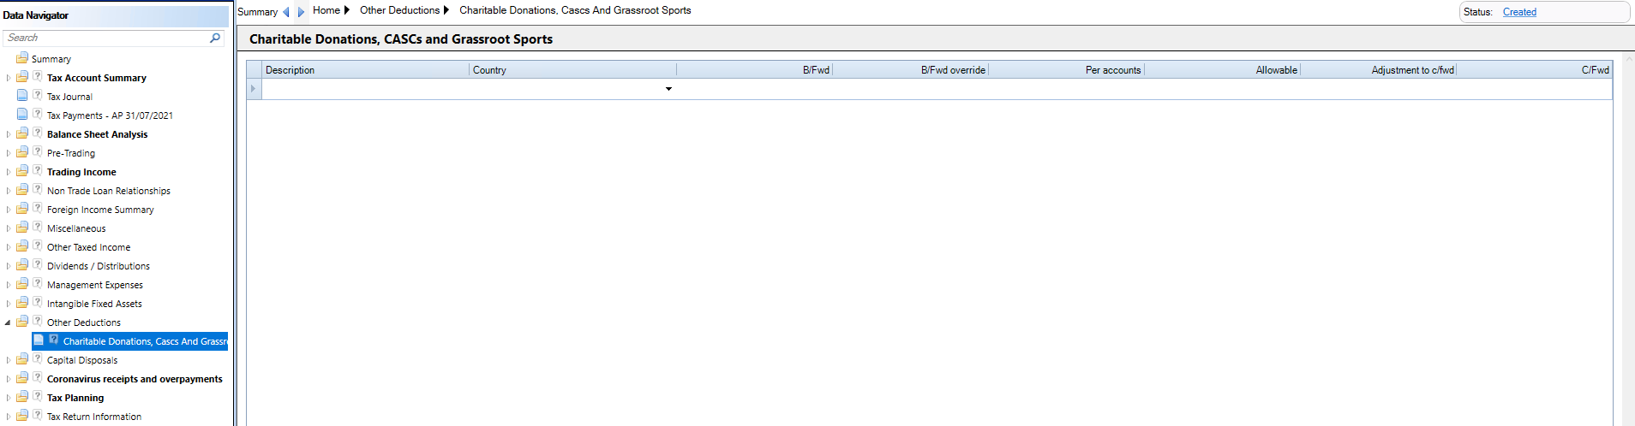1635x426 pixels.
Task: Expand the Pre-Trading node arrow
Action: (9, 153)
